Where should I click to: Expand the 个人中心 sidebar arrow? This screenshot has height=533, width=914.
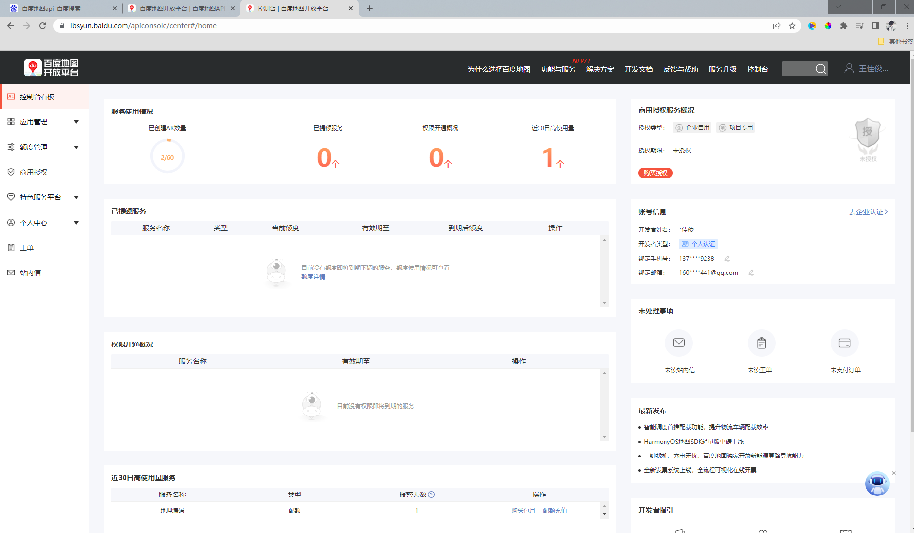click(76, 223)
